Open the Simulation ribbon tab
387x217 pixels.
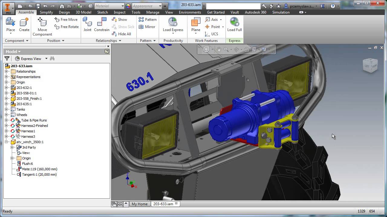pyautogui.click(x=281, y=12)
